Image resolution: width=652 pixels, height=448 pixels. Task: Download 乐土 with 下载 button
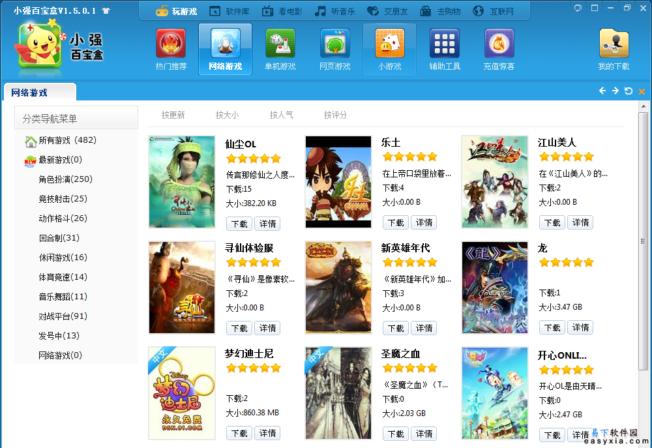coord(396,222)
